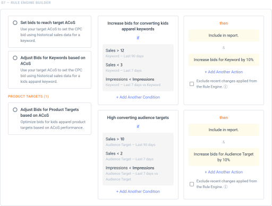
Task: Click the '07 — RULE ENGINE BUILDER' heading
Action: tap(26, 3)
